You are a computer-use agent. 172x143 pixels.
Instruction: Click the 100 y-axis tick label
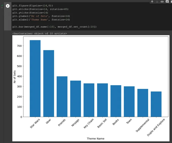pyautogui.click(x=19, y=107)
